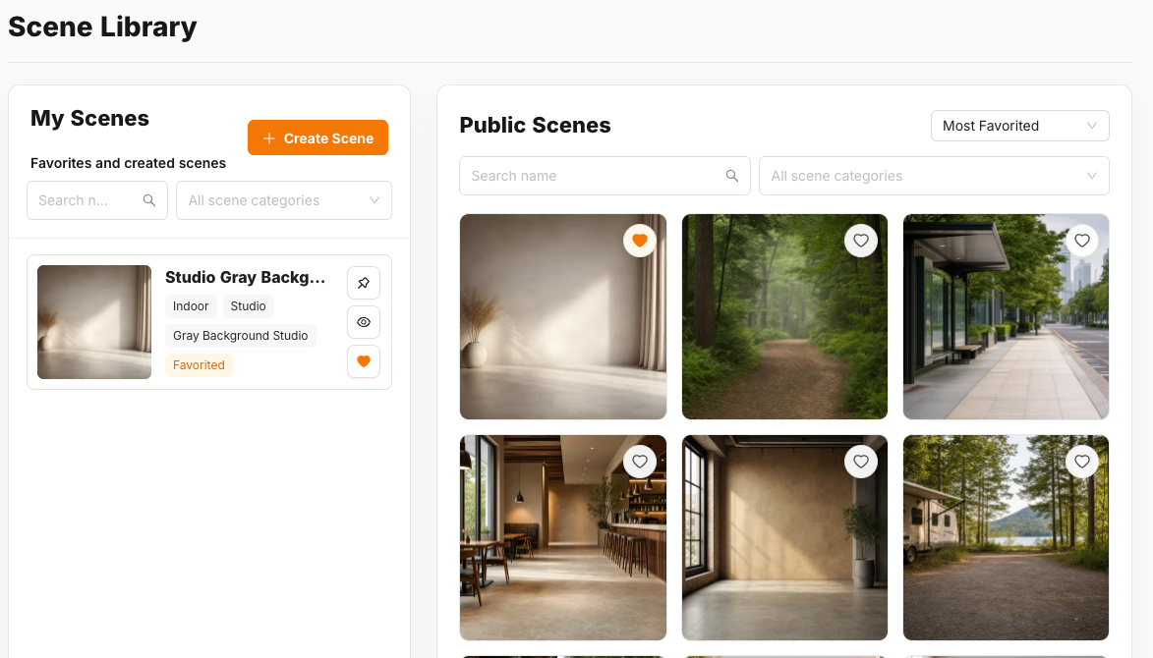Click the Favorited badge

[199, 365]
